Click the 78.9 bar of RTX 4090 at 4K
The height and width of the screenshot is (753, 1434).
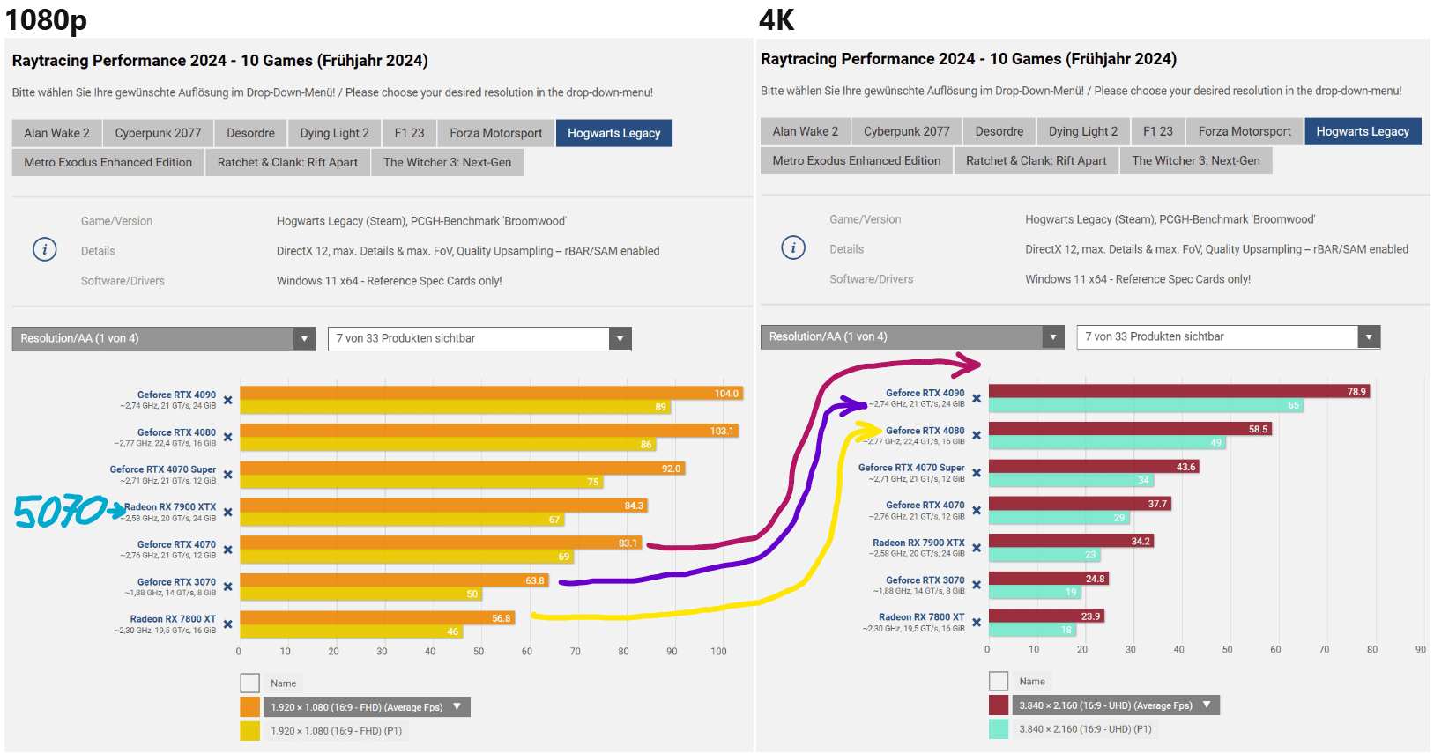click(x=1179, y=392)
